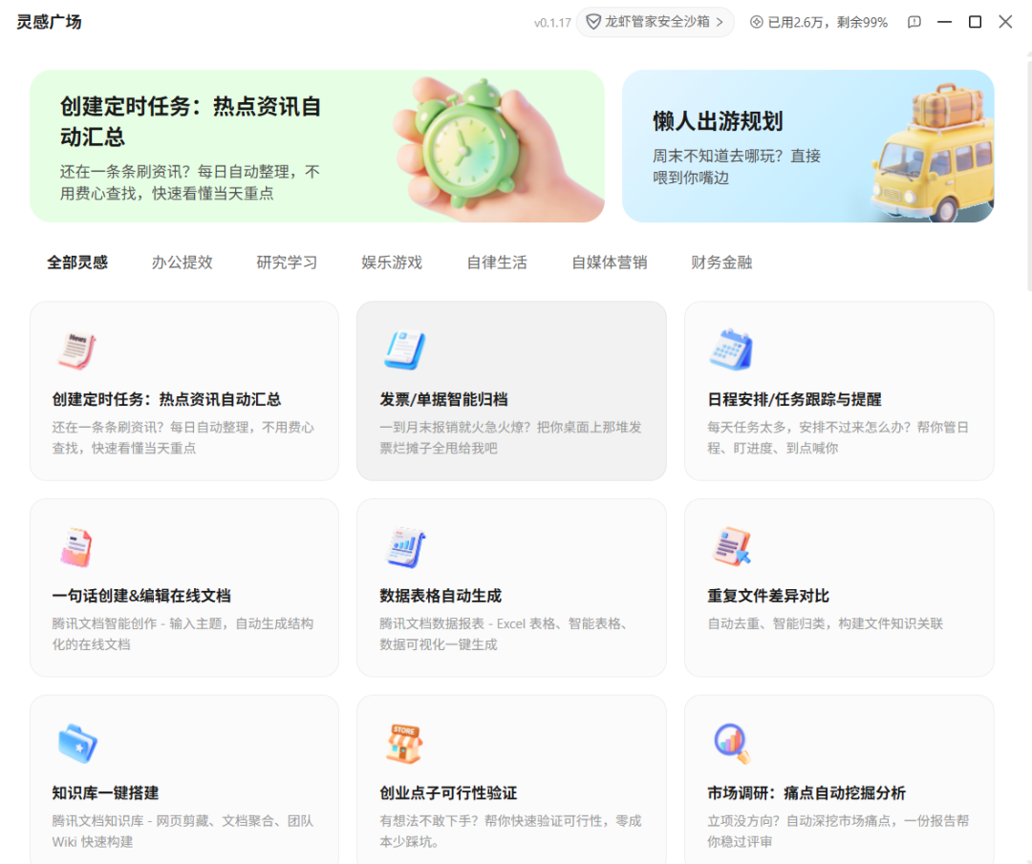Open the 研究学习 category tab
This screenshot has height=864, width=1032.
pos(287,263)
